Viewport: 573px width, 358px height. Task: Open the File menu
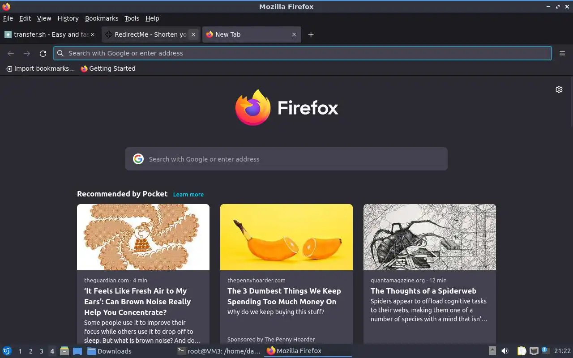tap(8, 18)
